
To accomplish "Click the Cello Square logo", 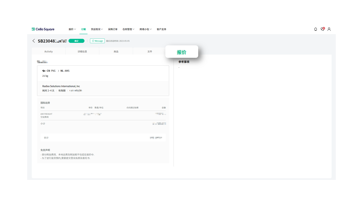I will tap(43, 29).
